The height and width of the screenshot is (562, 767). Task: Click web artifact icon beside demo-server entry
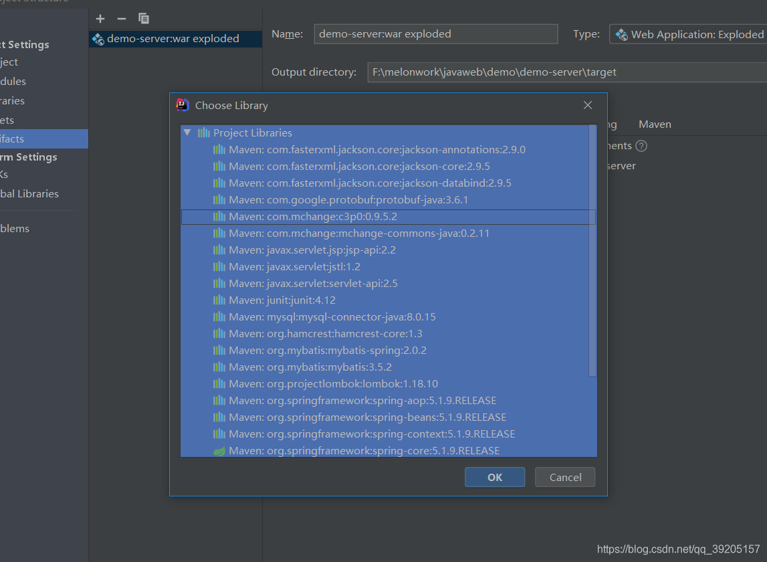coord(98,39)
